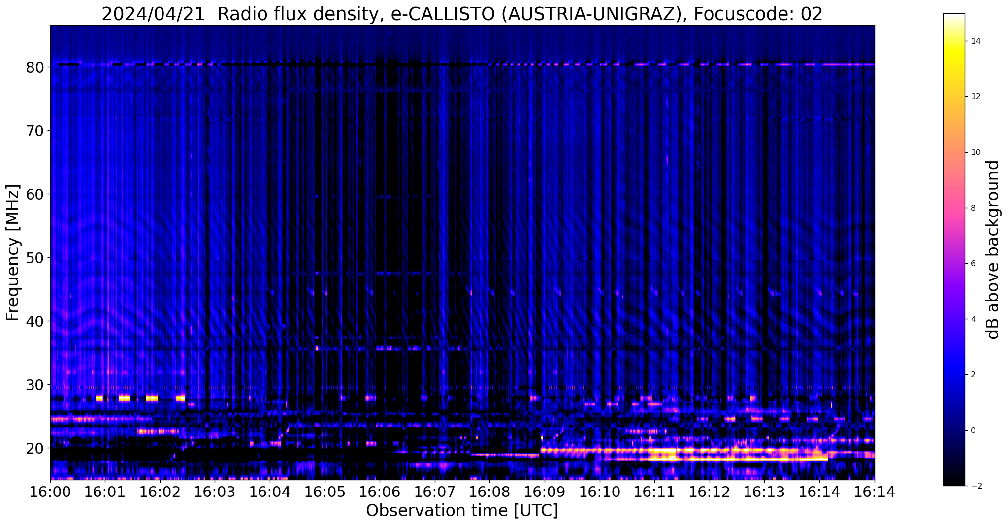Click the 16:10 time tick label
Image resolution: width=1008 pixels, height=525 pixels.
pyautogui.click(x=600, y=492)
